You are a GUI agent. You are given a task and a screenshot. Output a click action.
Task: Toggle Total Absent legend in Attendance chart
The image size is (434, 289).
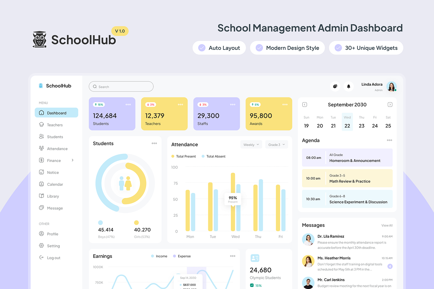213,156
